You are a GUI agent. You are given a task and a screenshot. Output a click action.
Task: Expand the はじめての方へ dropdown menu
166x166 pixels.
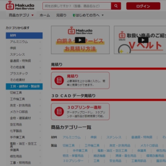[x=88, y=15]
